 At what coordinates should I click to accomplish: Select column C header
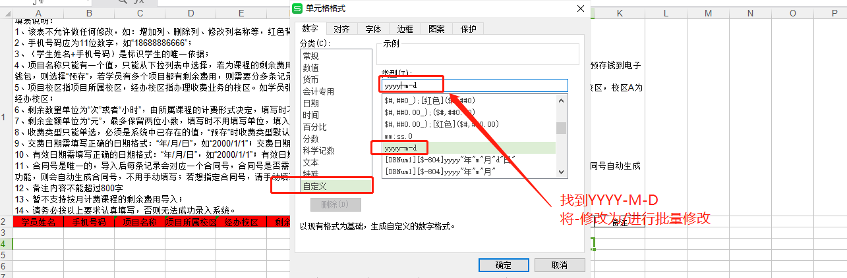(140, 13)
